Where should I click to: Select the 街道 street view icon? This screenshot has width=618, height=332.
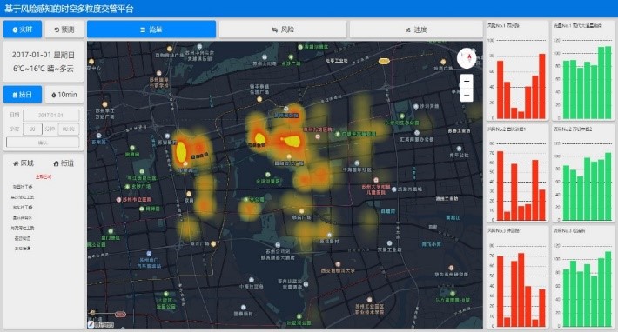coord(56,163)
